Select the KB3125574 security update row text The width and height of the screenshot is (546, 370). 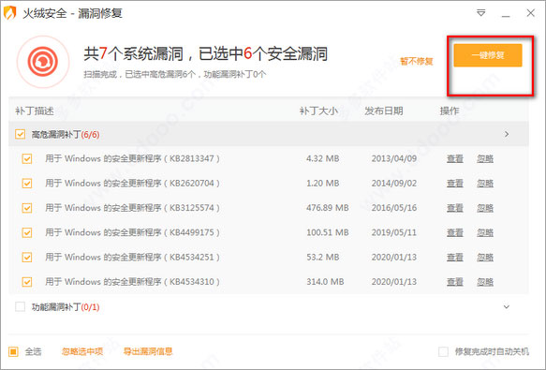coord(132,208)
